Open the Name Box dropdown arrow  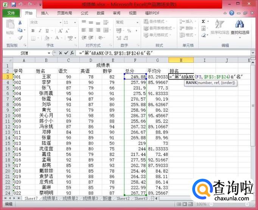point(49,53)
